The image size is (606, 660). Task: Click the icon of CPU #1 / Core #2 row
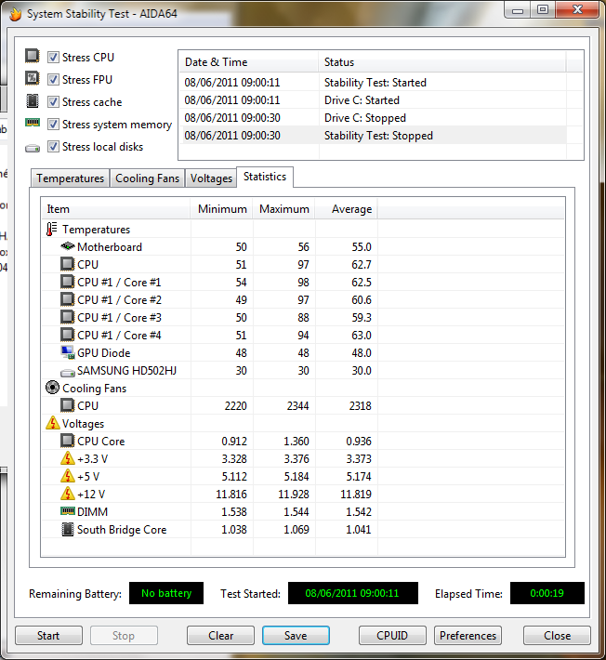[67, 299]
